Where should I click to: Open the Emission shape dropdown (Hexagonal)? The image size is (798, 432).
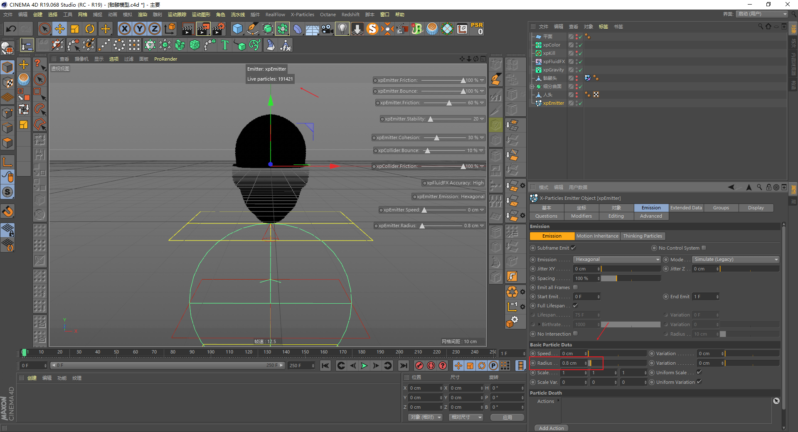tap(617, 260)
